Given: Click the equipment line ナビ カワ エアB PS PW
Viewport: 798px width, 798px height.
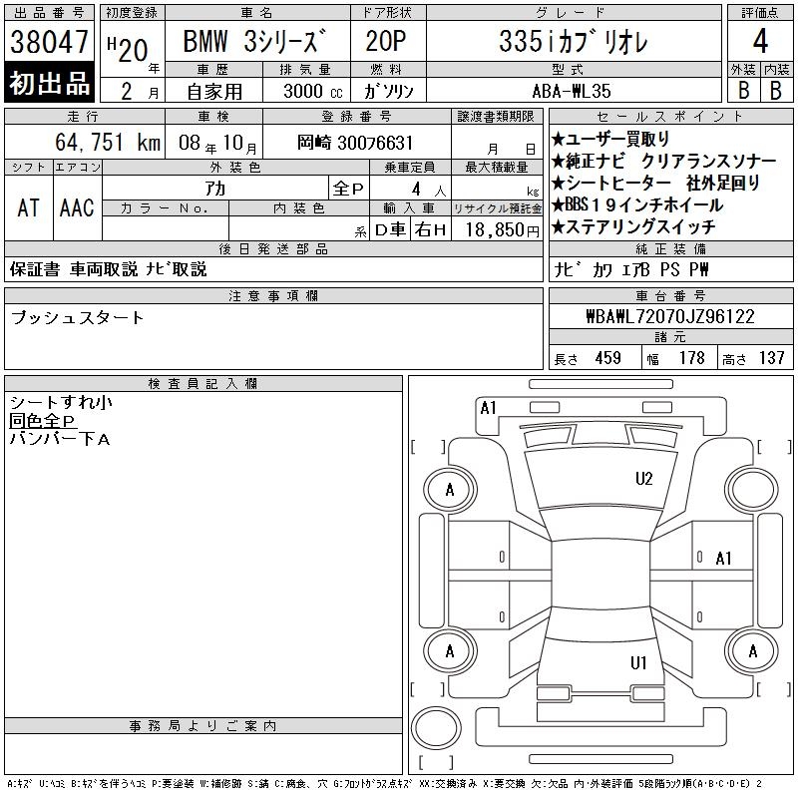Looking at the screenshot, I should pyautogui.click(x=631, y=269).
